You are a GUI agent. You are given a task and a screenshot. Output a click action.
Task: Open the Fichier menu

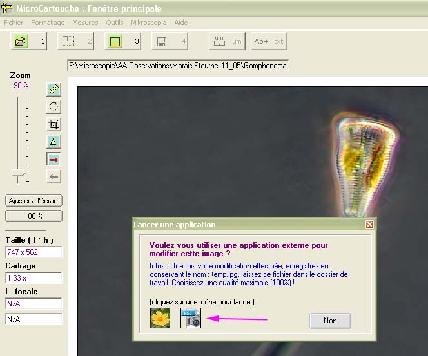13,23
